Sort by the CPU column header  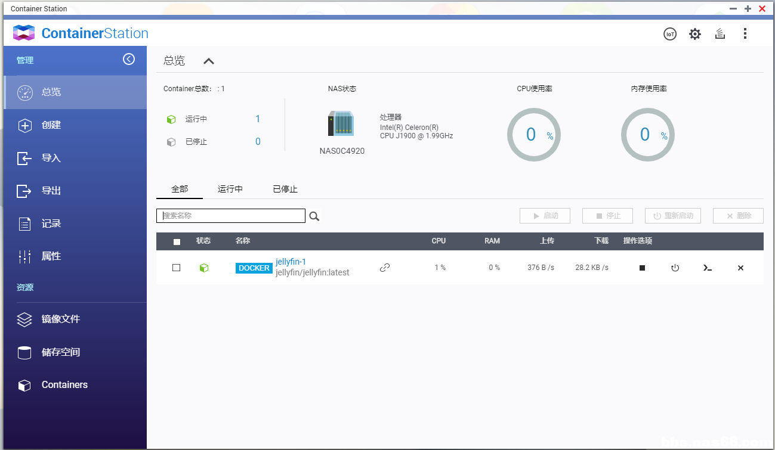[x=439, y=241]
